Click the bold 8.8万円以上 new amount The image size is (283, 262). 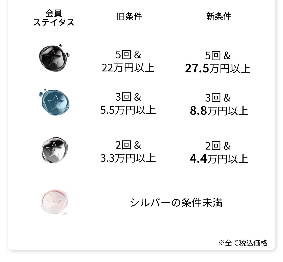[219, 111]
